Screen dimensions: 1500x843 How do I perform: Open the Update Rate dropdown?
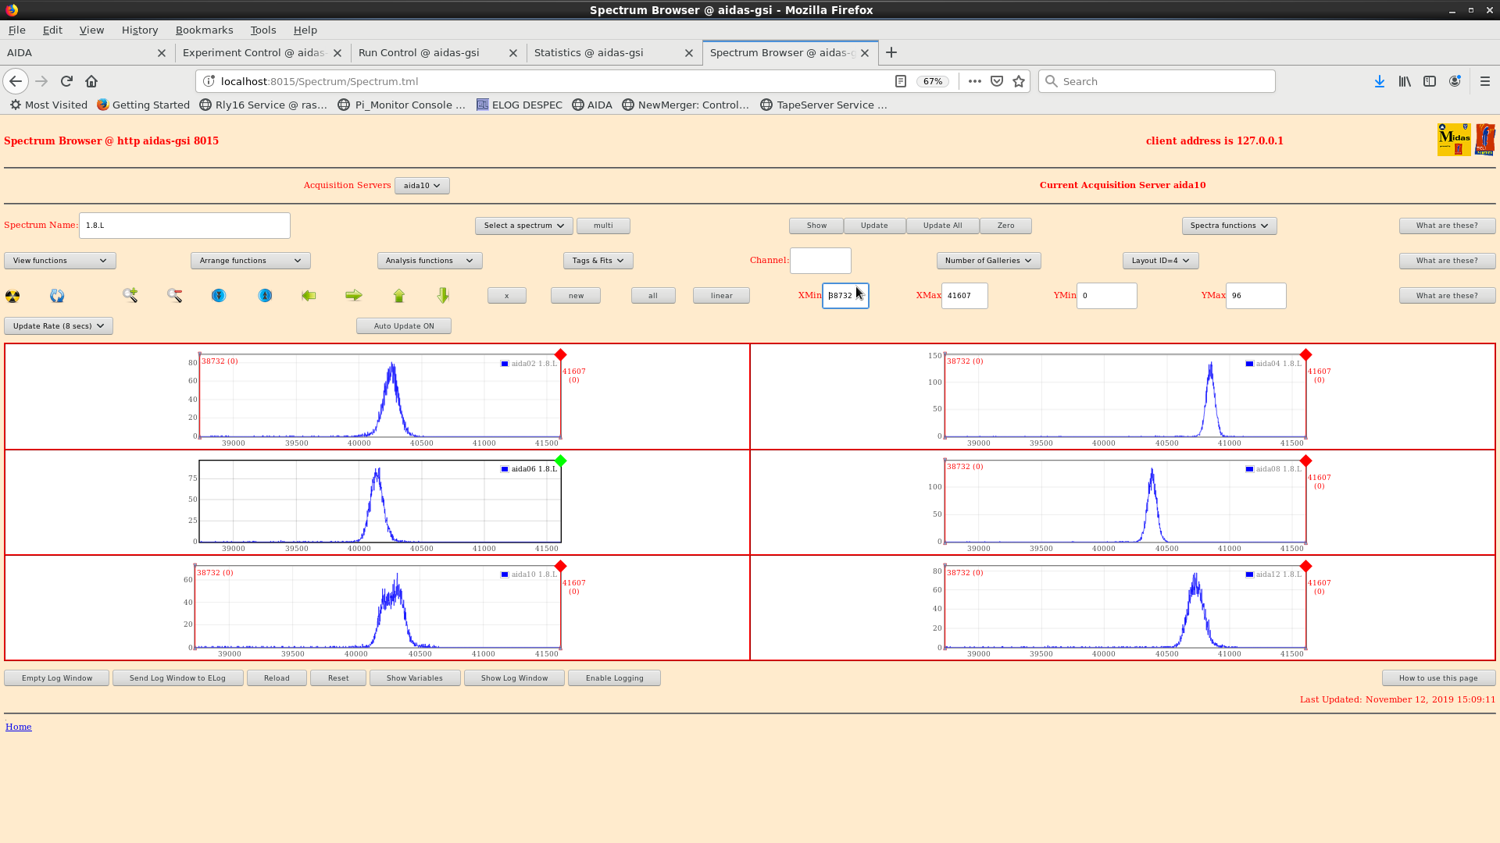point(59,326)
